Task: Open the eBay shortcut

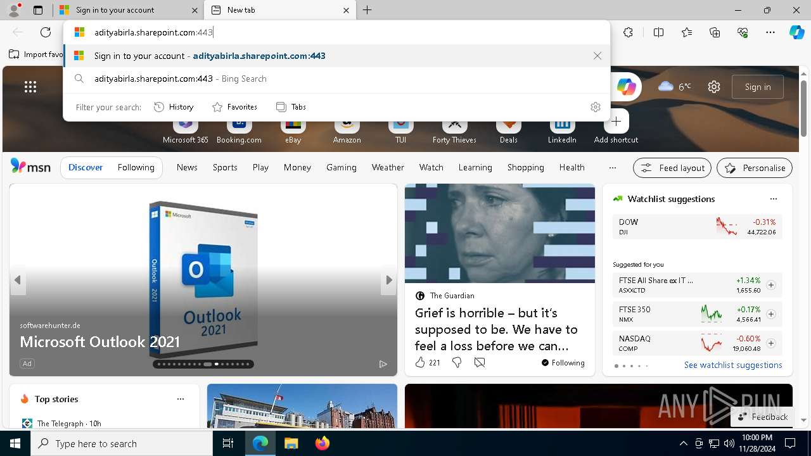Action: tap(293, 130)
